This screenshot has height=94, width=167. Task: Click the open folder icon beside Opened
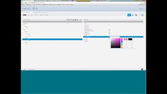click(x=34, y=8)
